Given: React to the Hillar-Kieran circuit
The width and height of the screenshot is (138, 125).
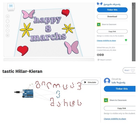Looking at the screenshot, I should [129, 70].
